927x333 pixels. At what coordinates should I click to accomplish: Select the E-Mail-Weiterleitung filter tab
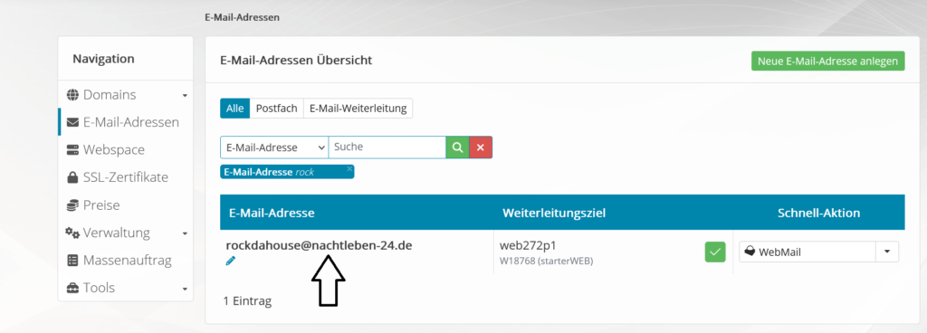358,109
